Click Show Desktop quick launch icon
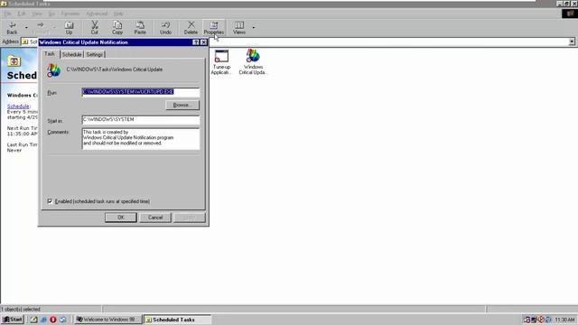578x325 pixels. (34, 320)
